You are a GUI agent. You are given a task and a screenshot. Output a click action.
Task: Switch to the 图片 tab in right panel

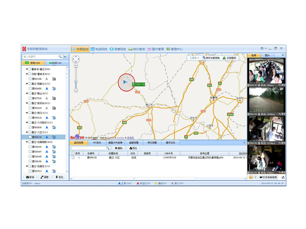[267, 55]
